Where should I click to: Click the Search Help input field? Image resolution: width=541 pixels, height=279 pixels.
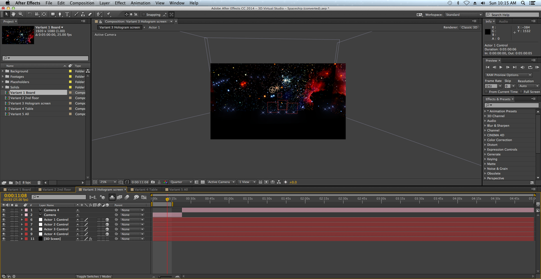pyautogui.click(x=512, y=15)
